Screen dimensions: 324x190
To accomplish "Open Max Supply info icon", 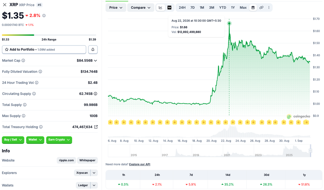I will [23, 116].
